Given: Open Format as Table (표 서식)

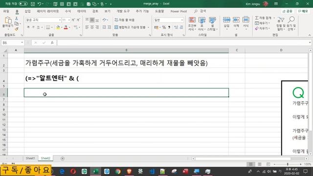Looking at the screenshot, I should 202,24.
